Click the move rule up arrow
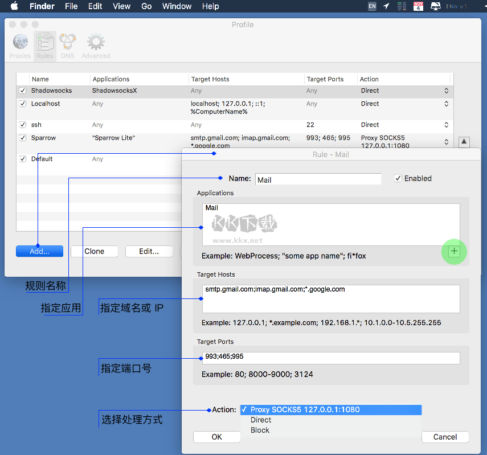The height and width of the screenshot is (455, 487). 464,142
